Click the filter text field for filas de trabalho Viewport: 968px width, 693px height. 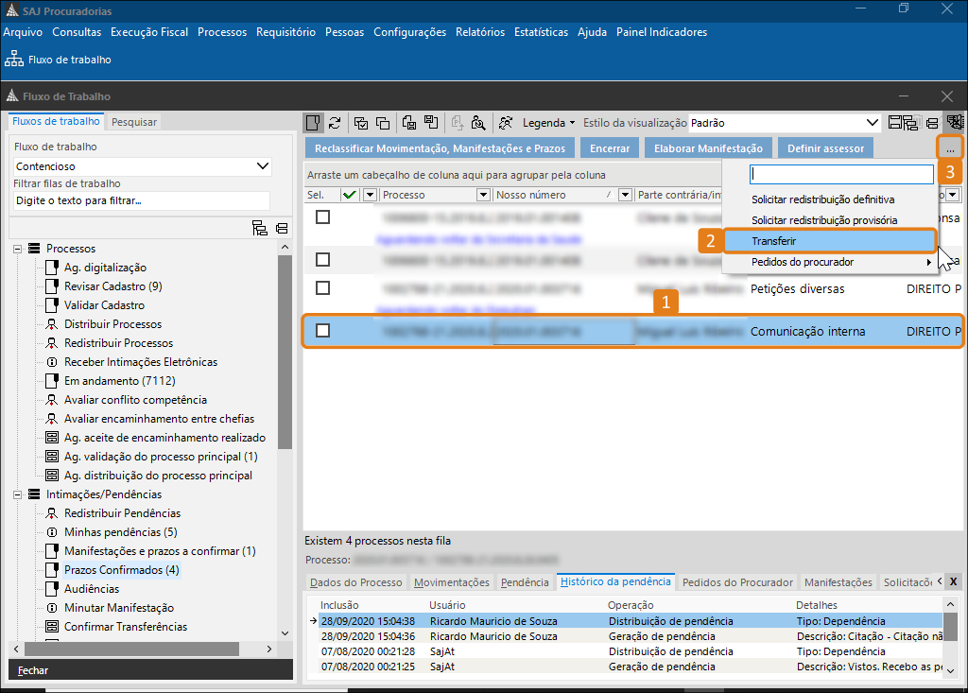coord(140,200)
